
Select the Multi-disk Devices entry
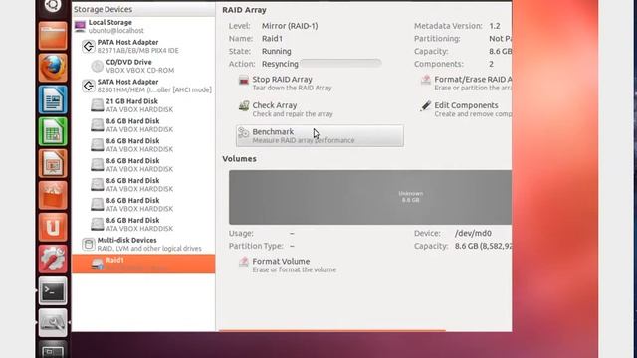click(143, 244)
